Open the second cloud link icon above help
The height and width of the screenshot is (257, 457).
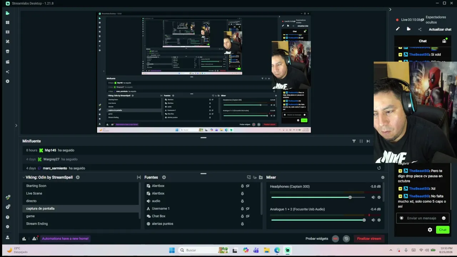pyautogui.click(x=7, y=207)
